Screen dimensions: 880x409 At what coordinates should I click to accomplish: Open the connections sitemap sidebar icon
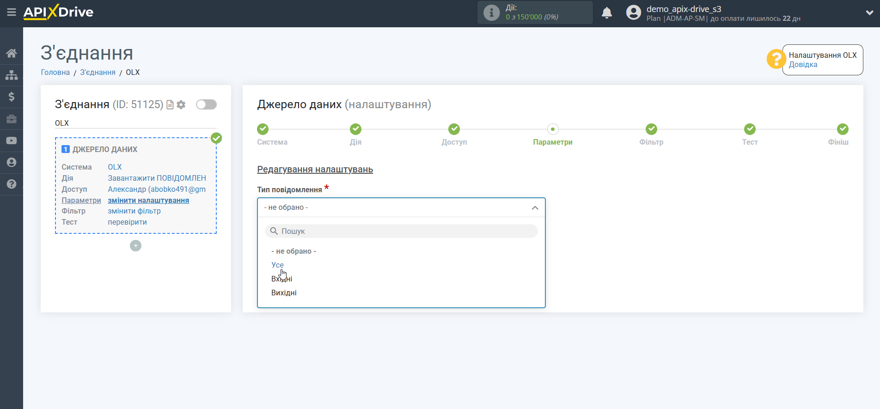click(x=12, y=75)
